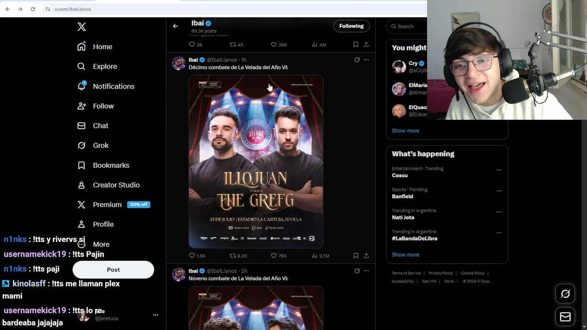Screen dimensions: 587x330
Task: Open Ads info footer link
Action: [429, 281]
